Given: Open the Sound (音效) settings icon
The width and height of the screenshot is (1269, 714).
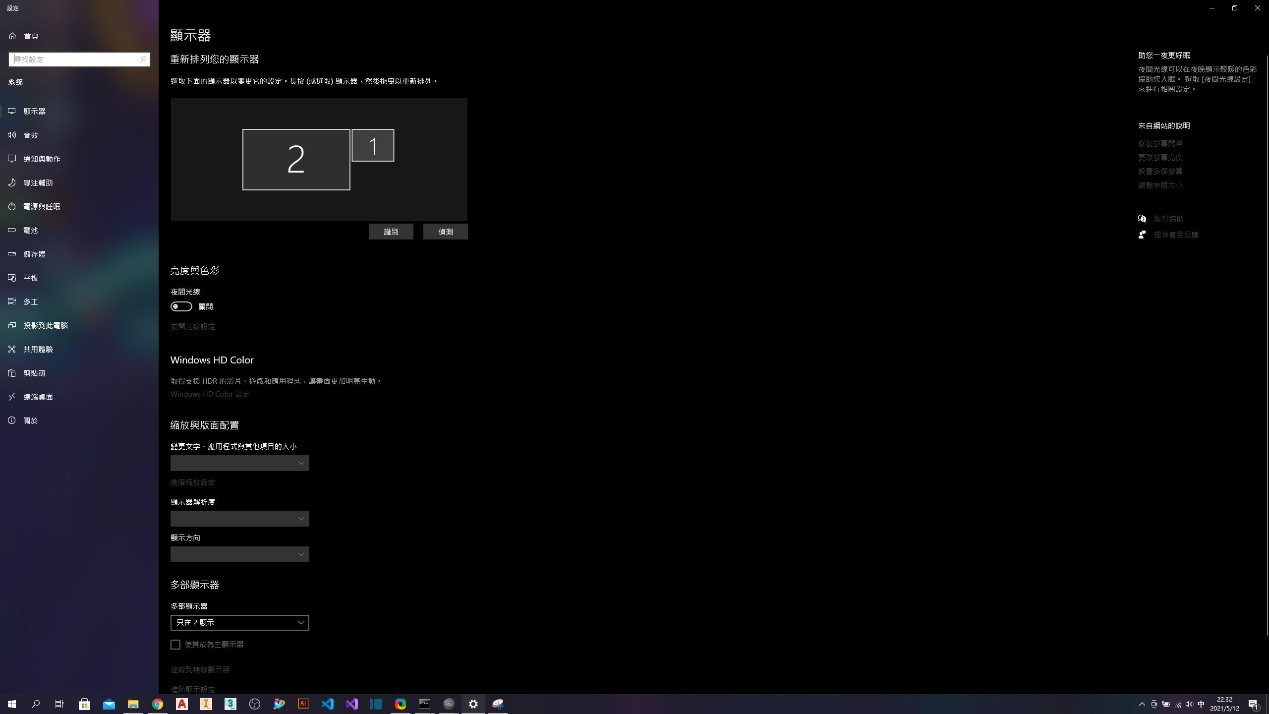Looking at the screenshot, I should (12, 135).
